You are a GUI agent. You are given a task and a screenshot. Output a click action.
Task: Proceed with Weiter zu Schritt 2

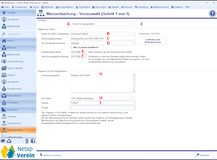click(52, 155)
